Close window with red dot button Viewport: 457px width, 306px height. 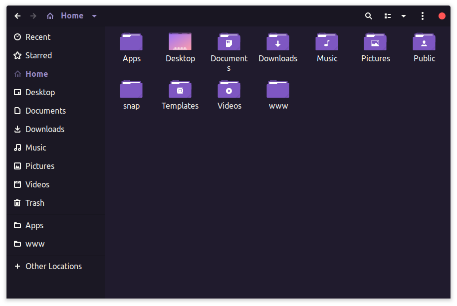pyautogui.click(x=442, y=16)
